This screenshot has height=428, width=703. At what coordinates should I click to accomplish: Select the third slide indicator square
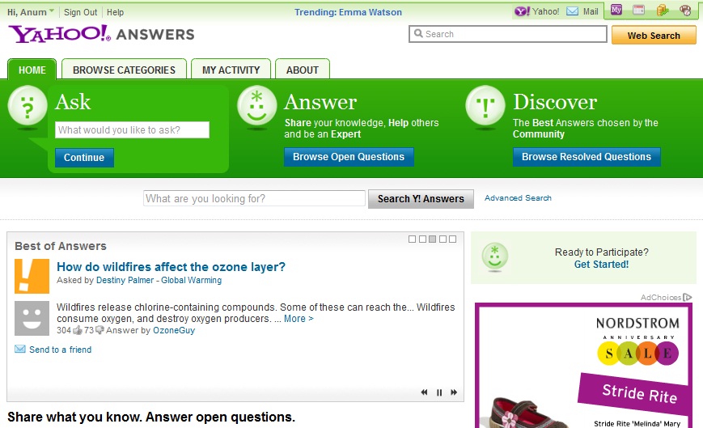(432, 239)
